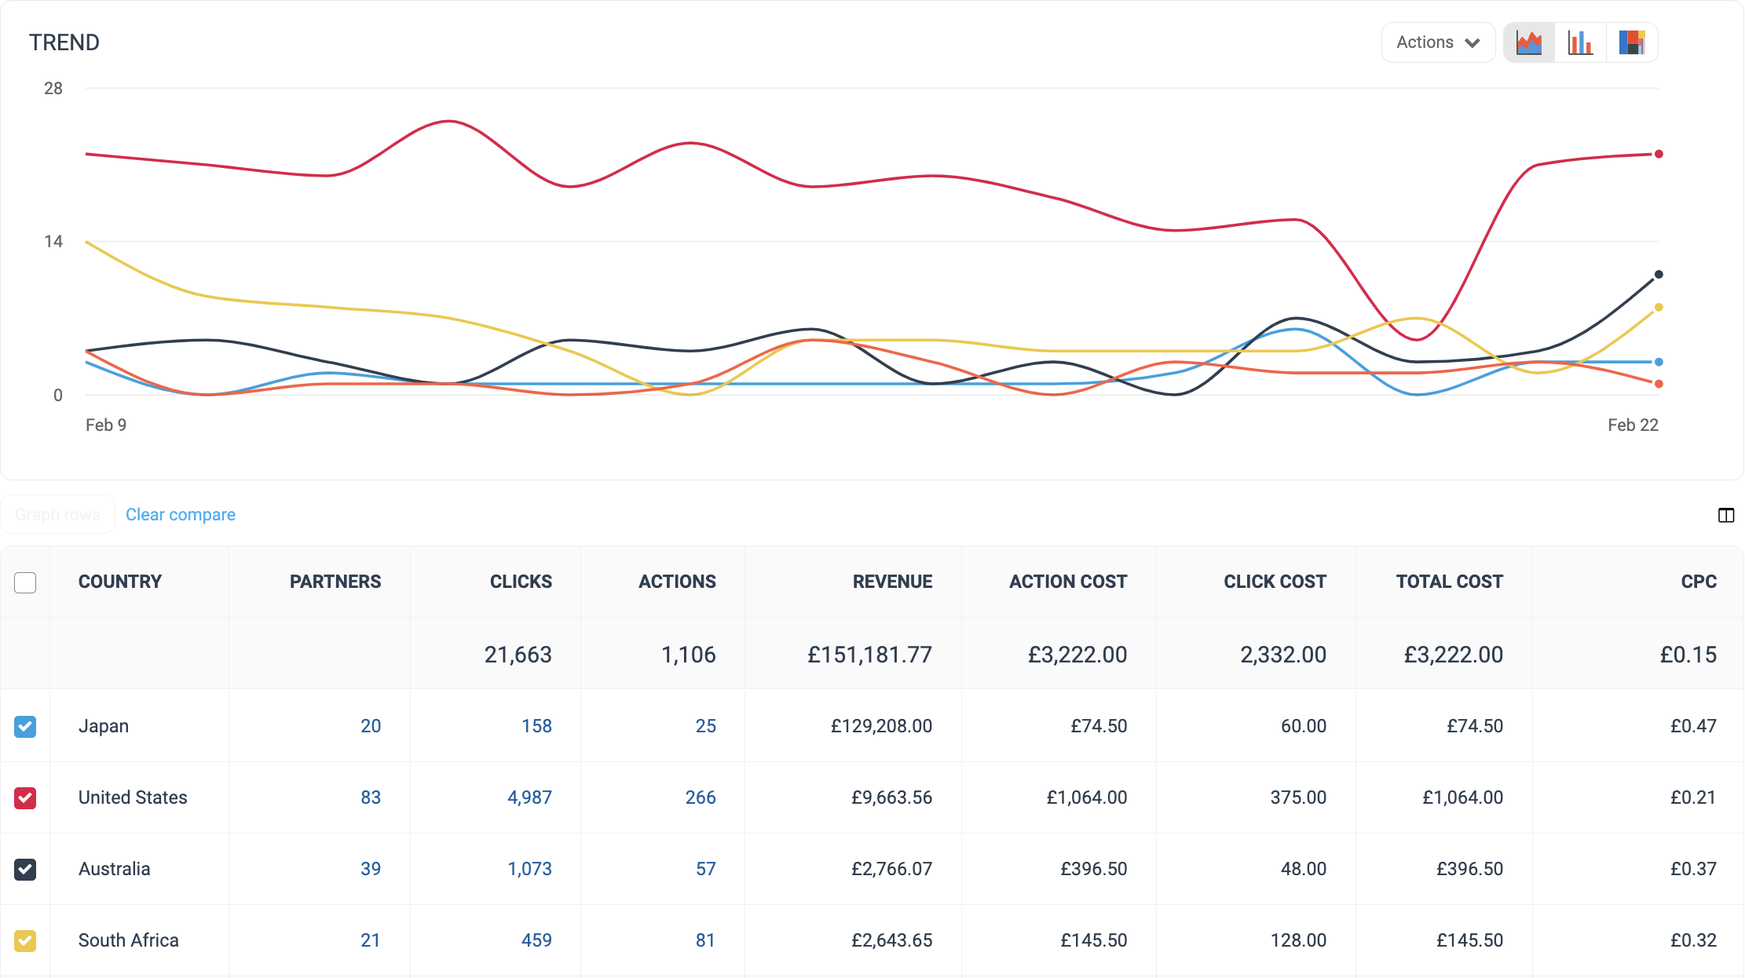The width and height of the screenshot is (1745, 978).
Task: Open Japan actions value 25
Action: [705, 726]
